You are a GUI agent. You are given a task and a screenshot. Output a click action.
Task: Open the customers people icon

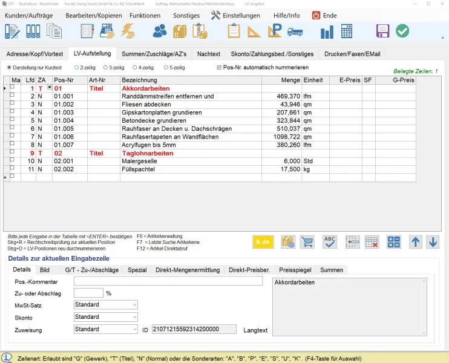(160, 31)
